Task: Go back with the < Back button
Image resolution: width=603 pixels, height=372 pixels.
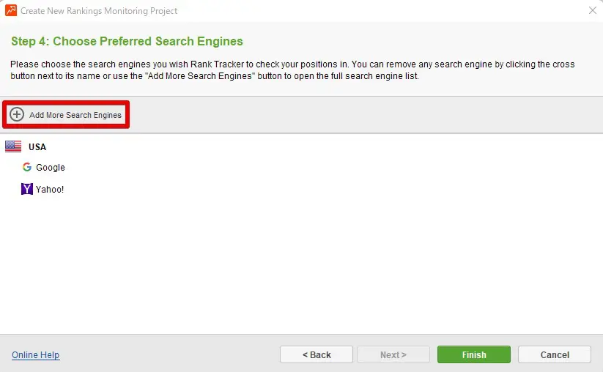Action: (316, 354)
